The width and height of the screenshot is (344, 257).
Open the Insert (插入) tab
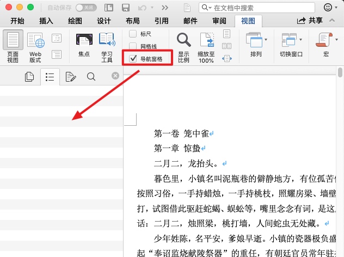pos(46,21)
